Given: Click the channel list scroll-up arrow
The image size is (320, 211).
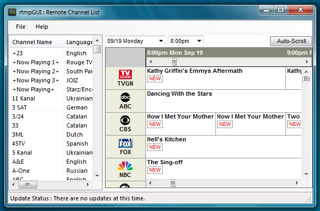Looking at the screenshot, I should 97,40.
